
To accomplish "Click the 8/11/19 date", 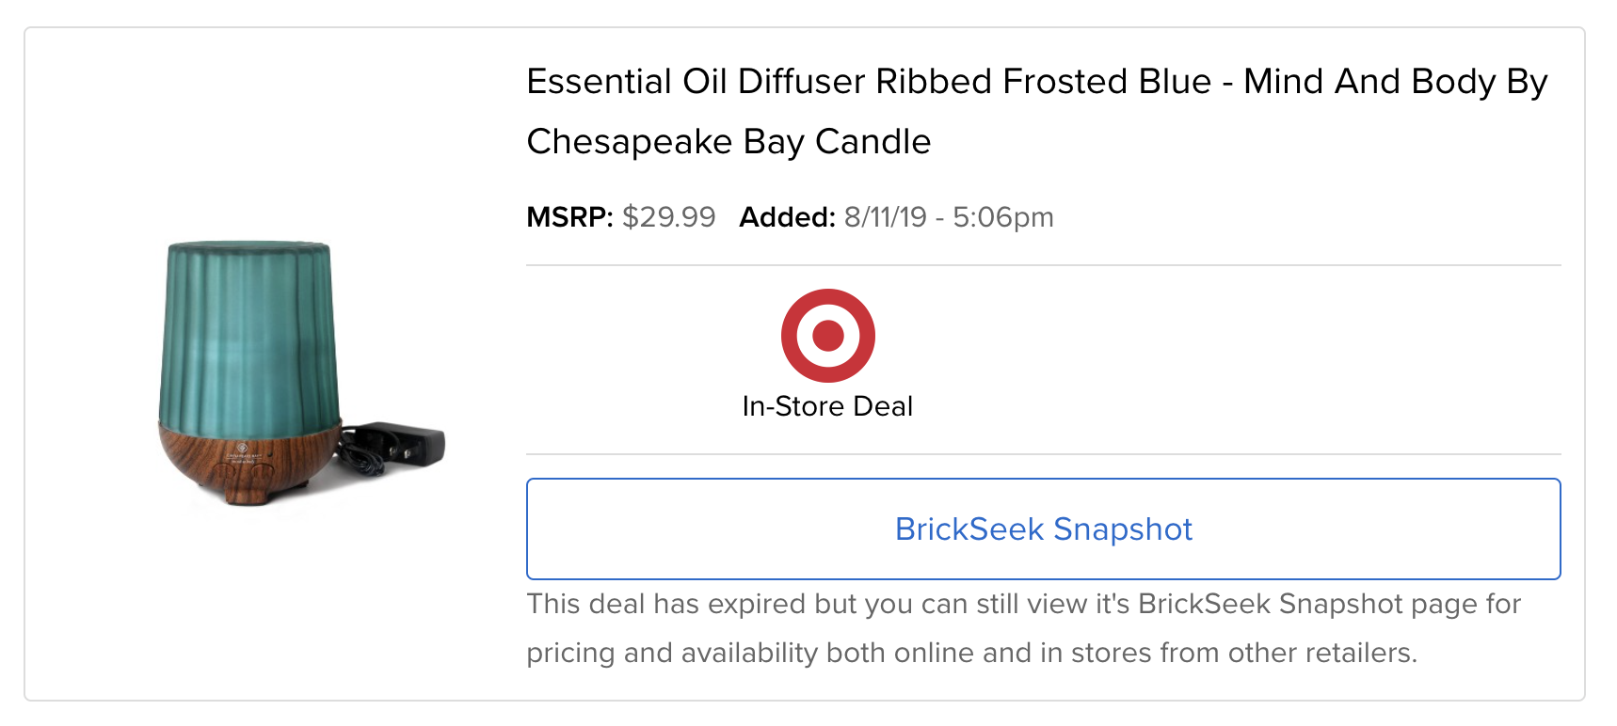I will point(885,217).
